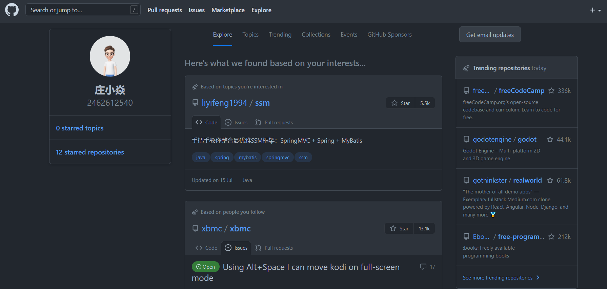Star the liyifeng1994/ssm repository

pos(401,103)
